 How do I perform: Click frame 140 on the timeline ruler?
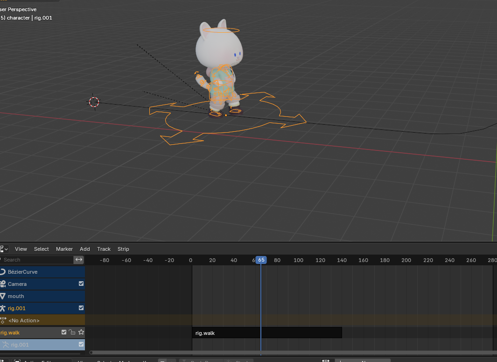point(342,260)
